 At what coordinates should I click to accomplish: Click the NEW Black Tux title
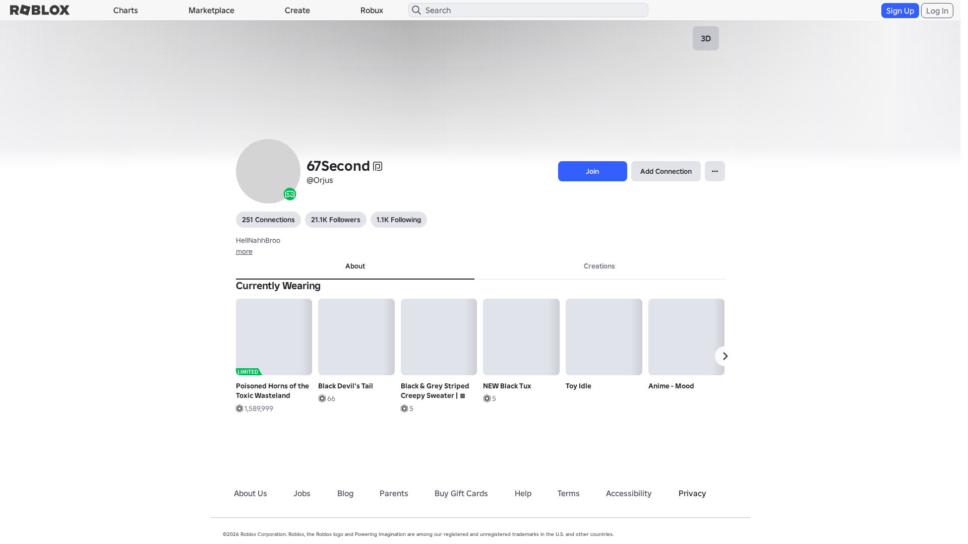coord(507,386)
